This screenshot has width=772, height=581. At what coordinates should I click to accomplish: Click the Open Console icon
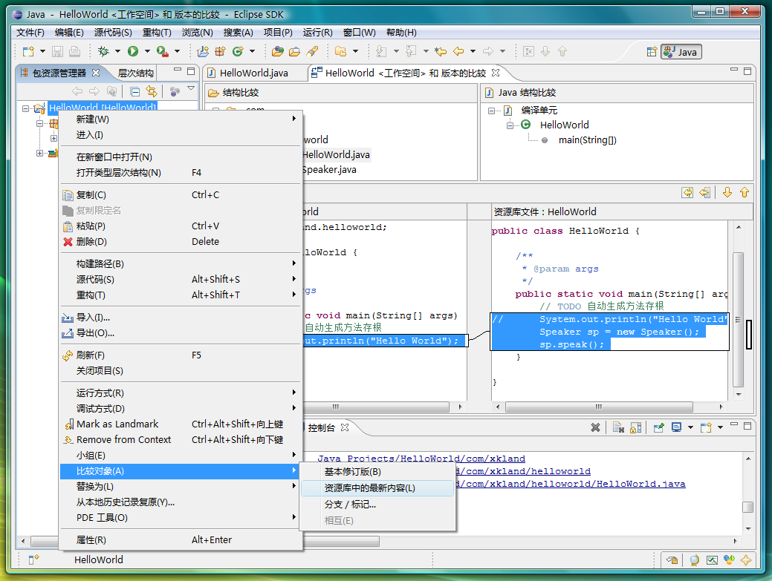pos(706,427)
